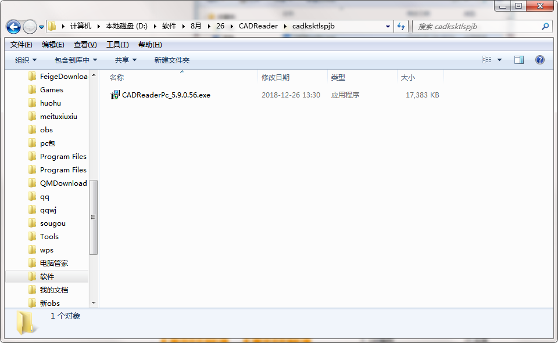Click the folder icon beside wps
The image size is (558, 343).
33,250
